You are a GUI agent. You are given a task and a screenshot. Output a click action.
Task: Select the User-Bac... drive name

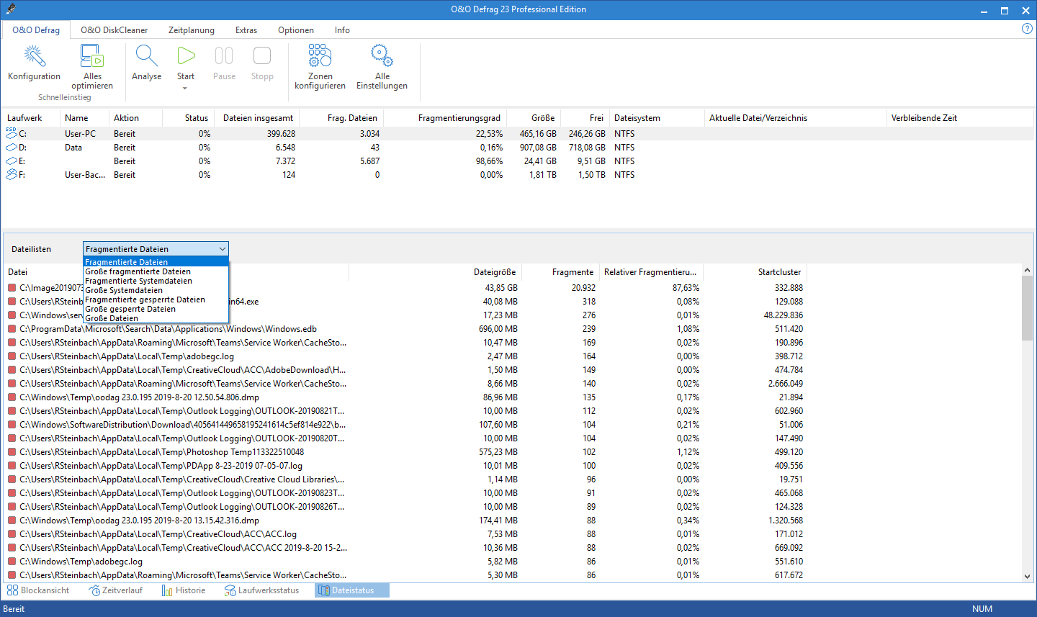85,174
